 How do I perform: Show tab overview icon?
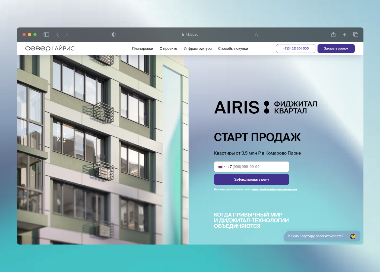click(x=356, y=35)
